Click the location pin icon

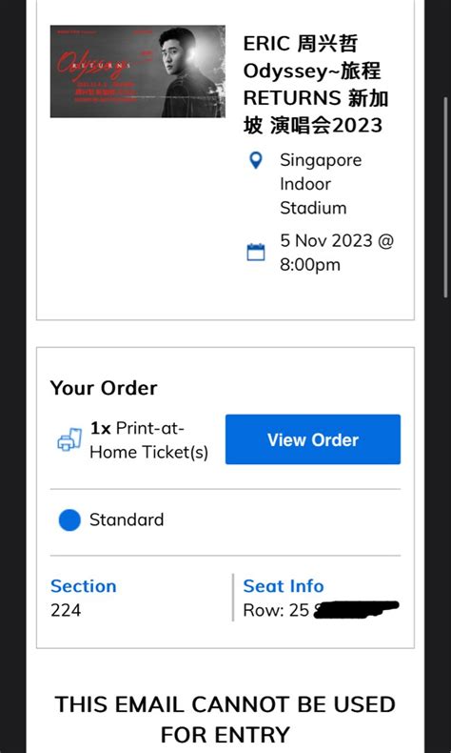click(x=256, y=160)
